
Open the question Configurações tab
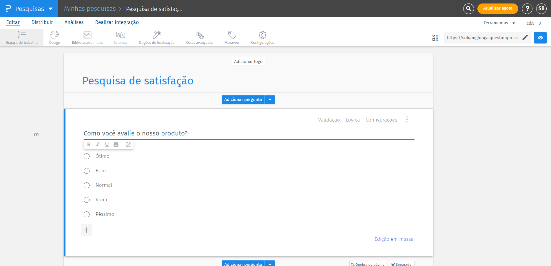(x=381, y=120)
